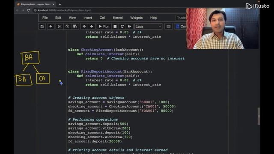
Task: Click the fd_account.deposit(20000) line
Action: 95,142
